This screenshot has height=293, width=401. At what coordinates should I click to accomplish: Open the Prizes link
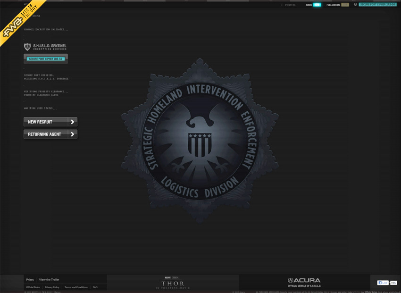pos(30,279)
